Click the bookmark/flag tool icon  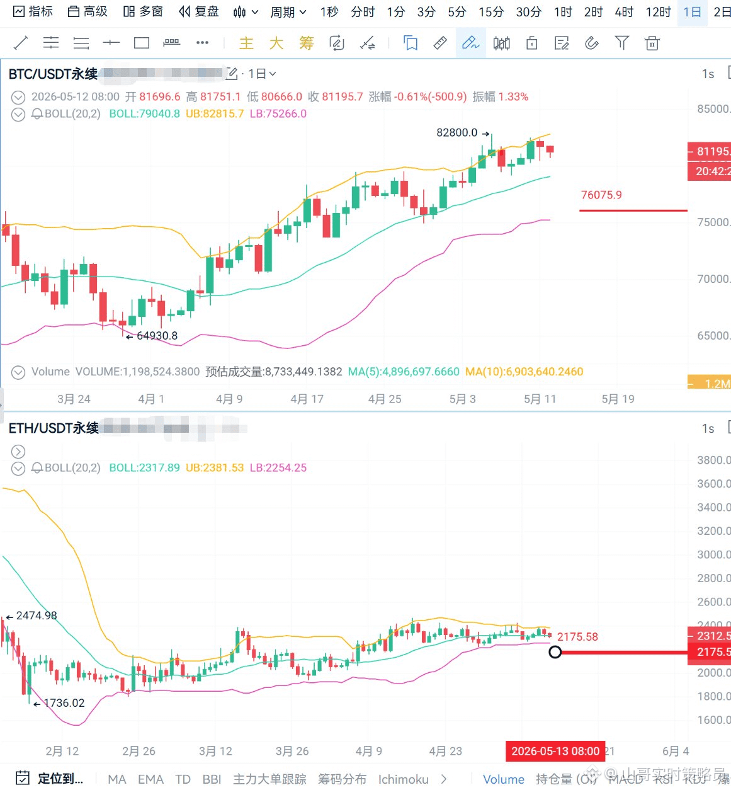click(411, 43)
